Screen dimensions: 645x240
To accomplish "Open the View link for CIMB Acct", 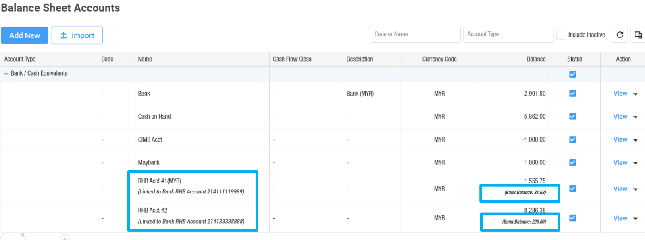I will pos(620,139).
